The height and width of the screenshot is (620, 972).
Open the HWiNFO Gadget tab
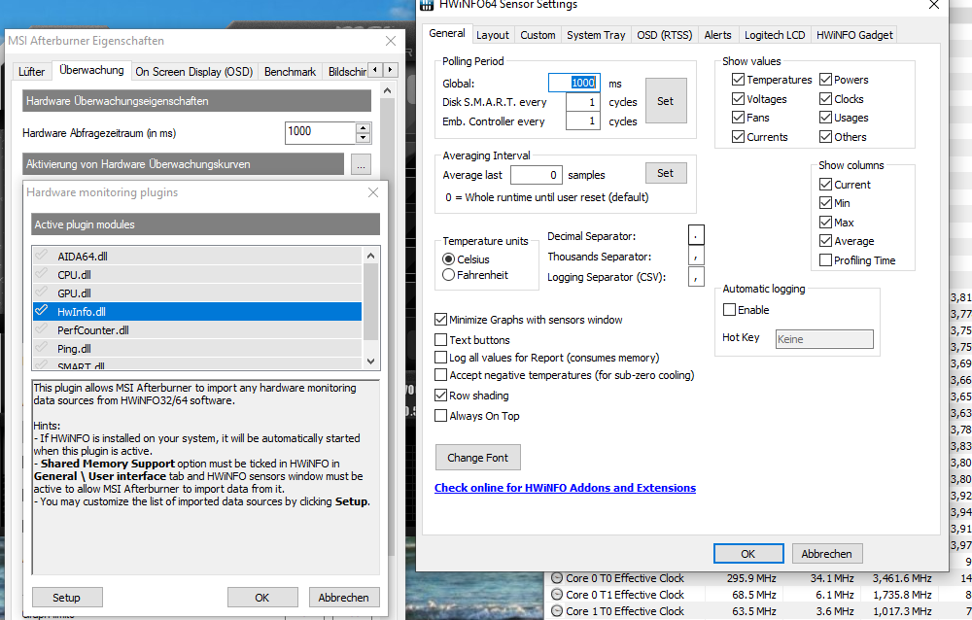point(854,35)
